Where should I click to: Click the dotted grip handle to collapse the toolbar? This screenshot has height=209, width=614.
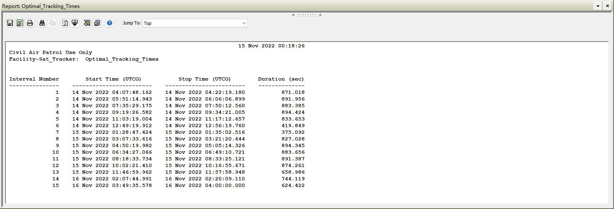pos(307,15)
